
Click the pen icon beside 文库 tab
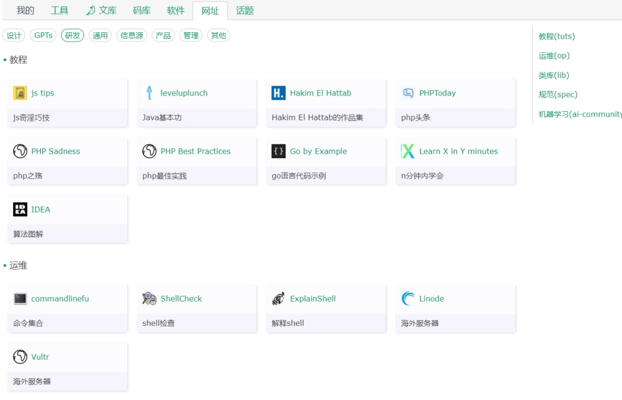(90, 11)
